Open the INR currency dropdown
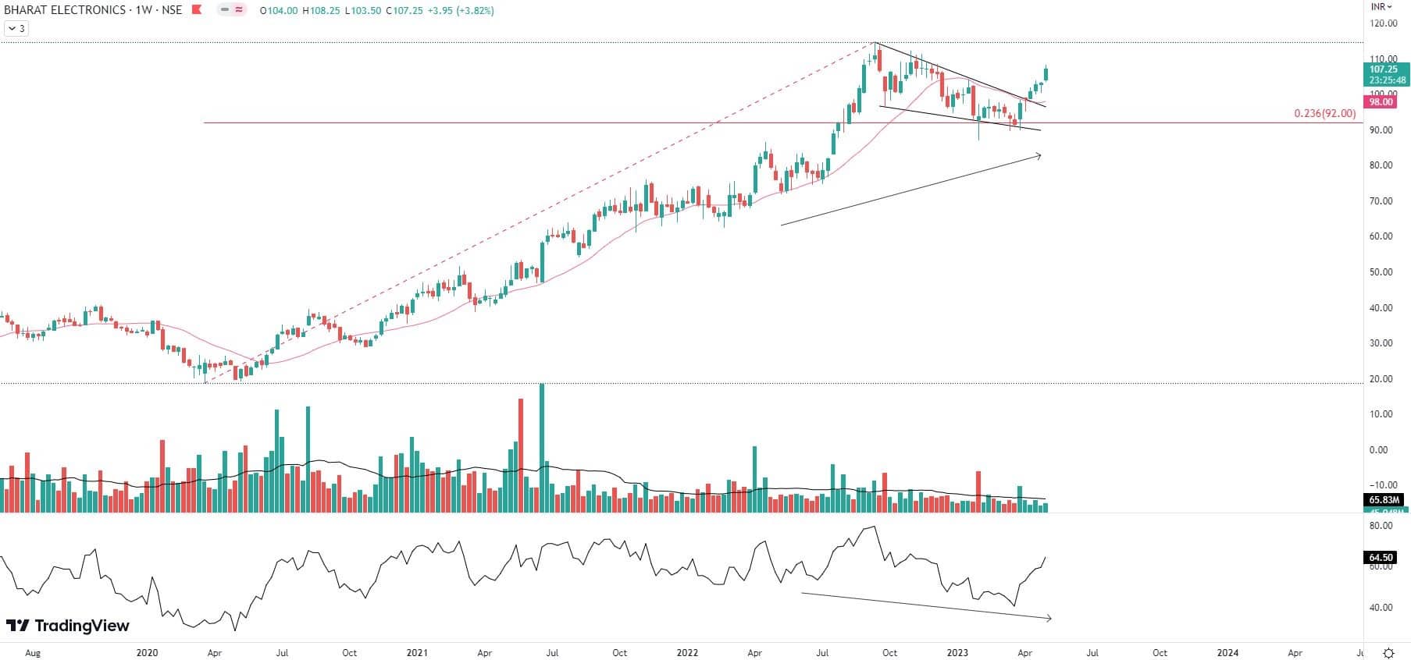The height and width of the screenshot is (660, 1411). [1381, 6]
